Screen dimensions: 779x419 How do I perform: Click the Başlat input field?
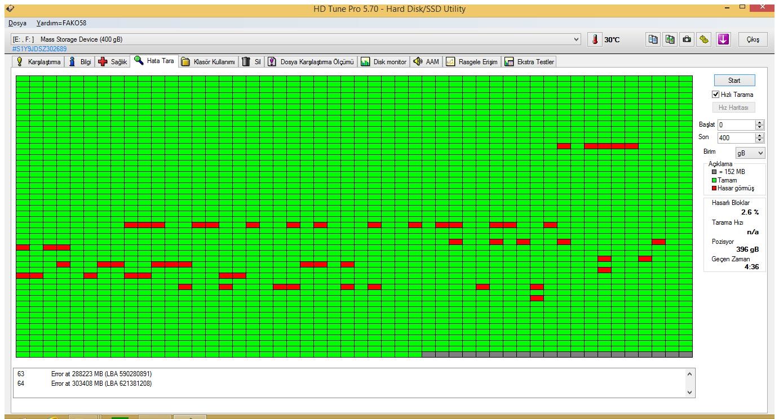[736, 124]
